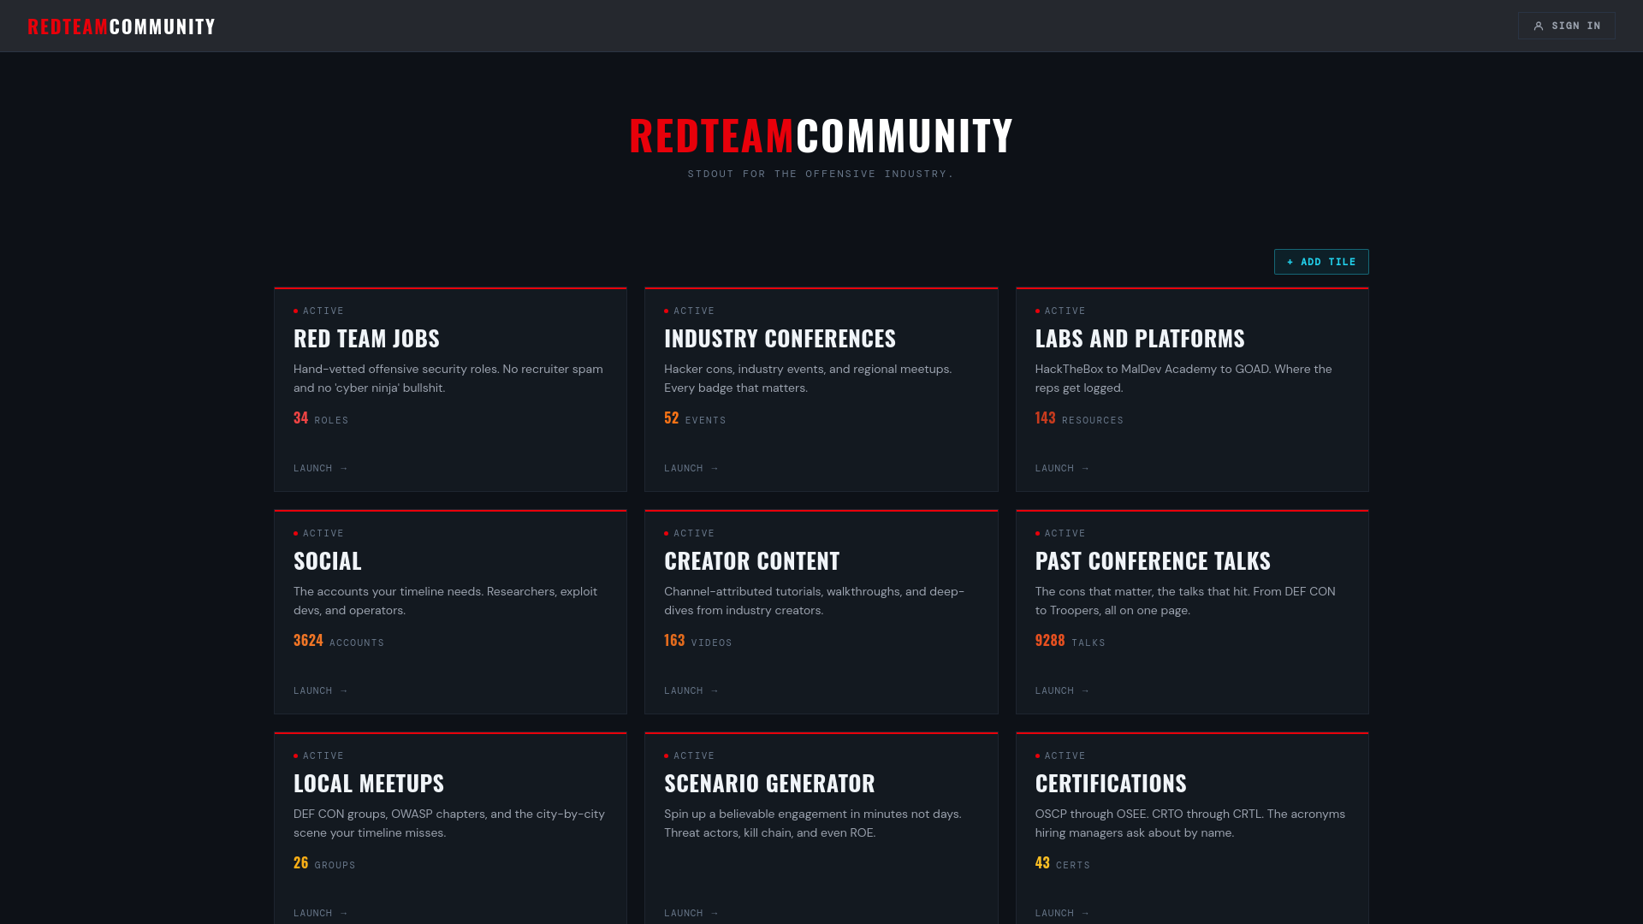This screenshot has width=1643, height=924.
Task: Click the '52 Events' count
Action: pos(695,419)
